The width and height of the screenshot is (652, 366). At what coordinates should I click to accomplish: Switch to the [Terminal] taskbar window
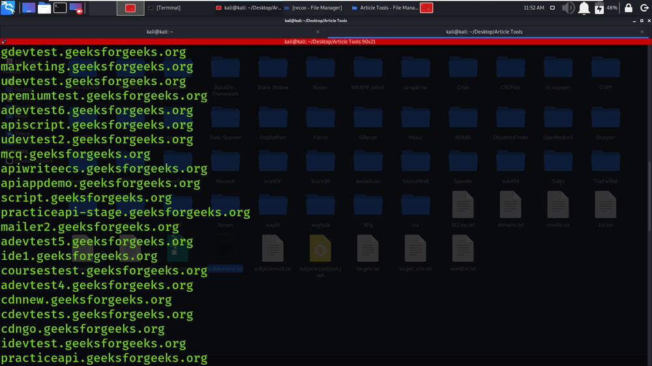[x=164, y=8]
